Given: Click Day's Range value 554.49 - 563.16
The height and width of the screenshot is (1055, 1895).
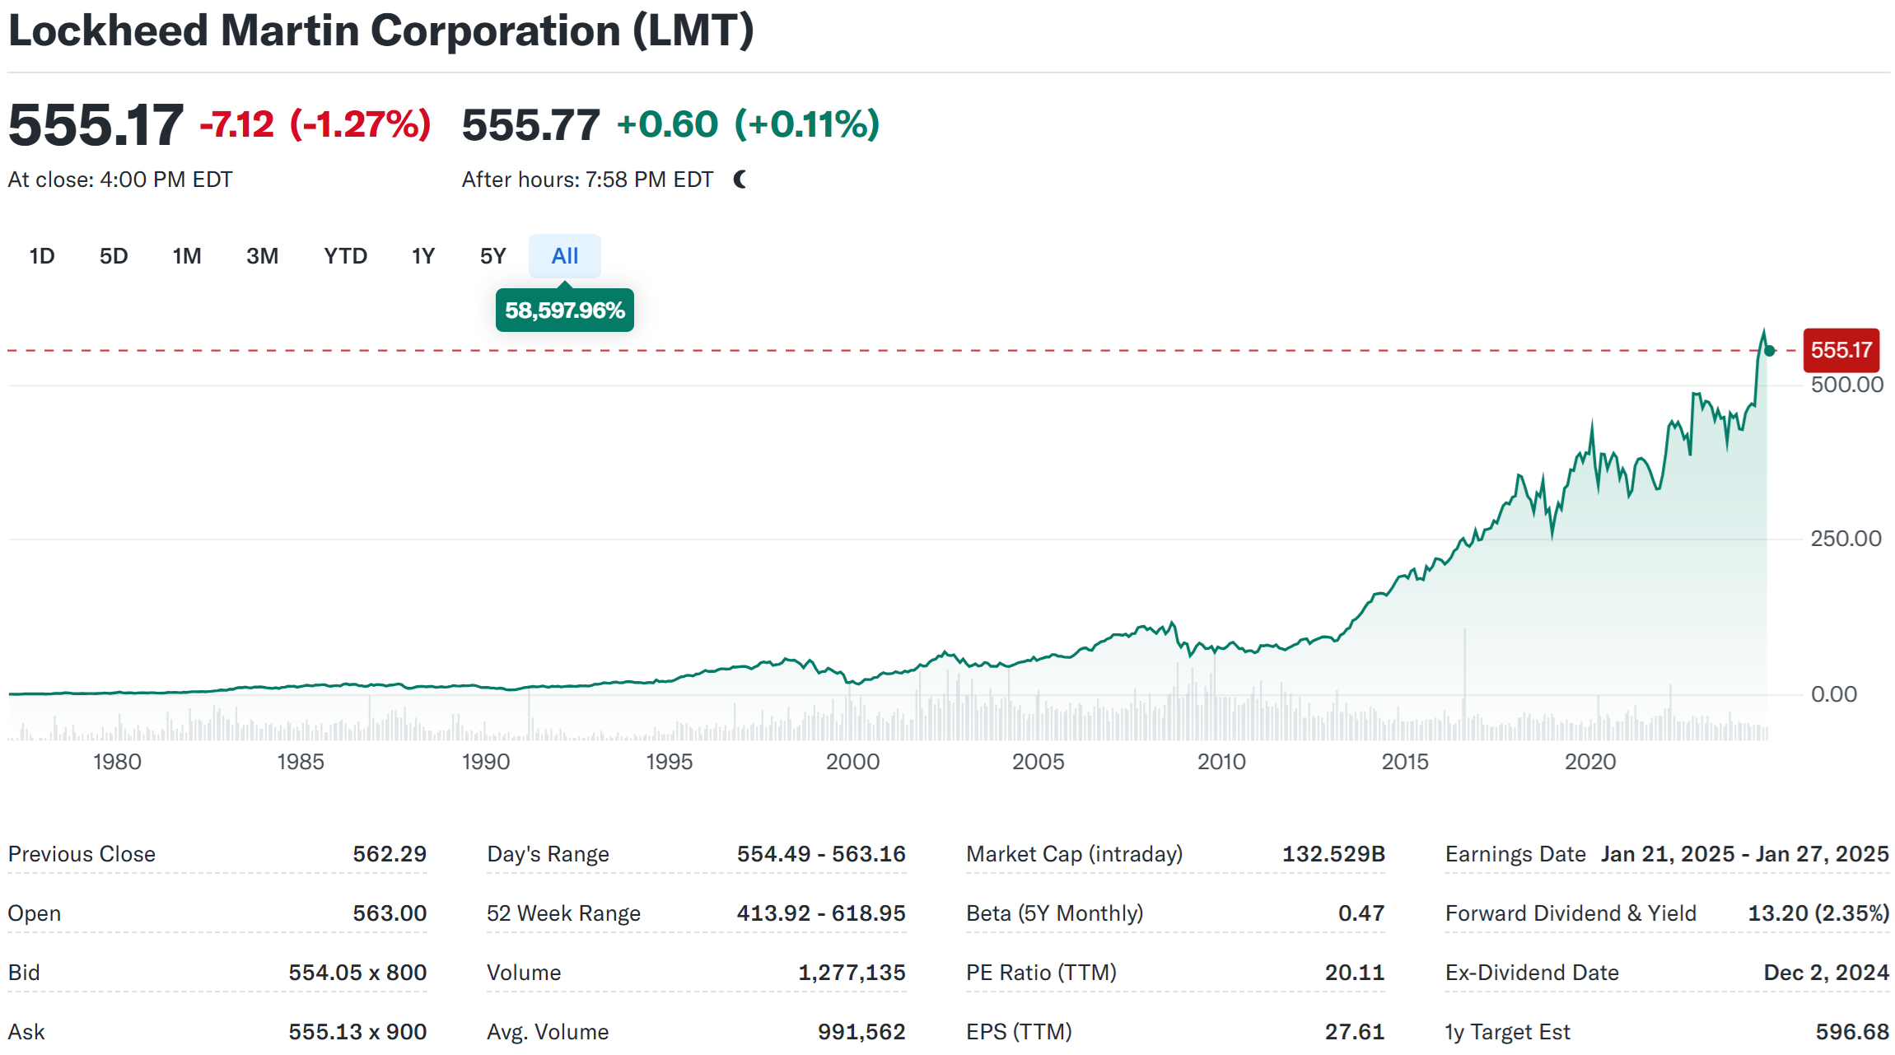Looking at the screenshot, I should 821,854.
